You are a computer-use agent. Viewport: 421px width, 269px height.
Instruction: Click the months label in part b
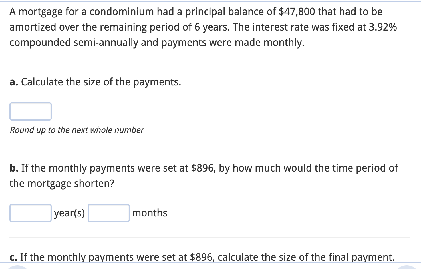pos(149,213)
